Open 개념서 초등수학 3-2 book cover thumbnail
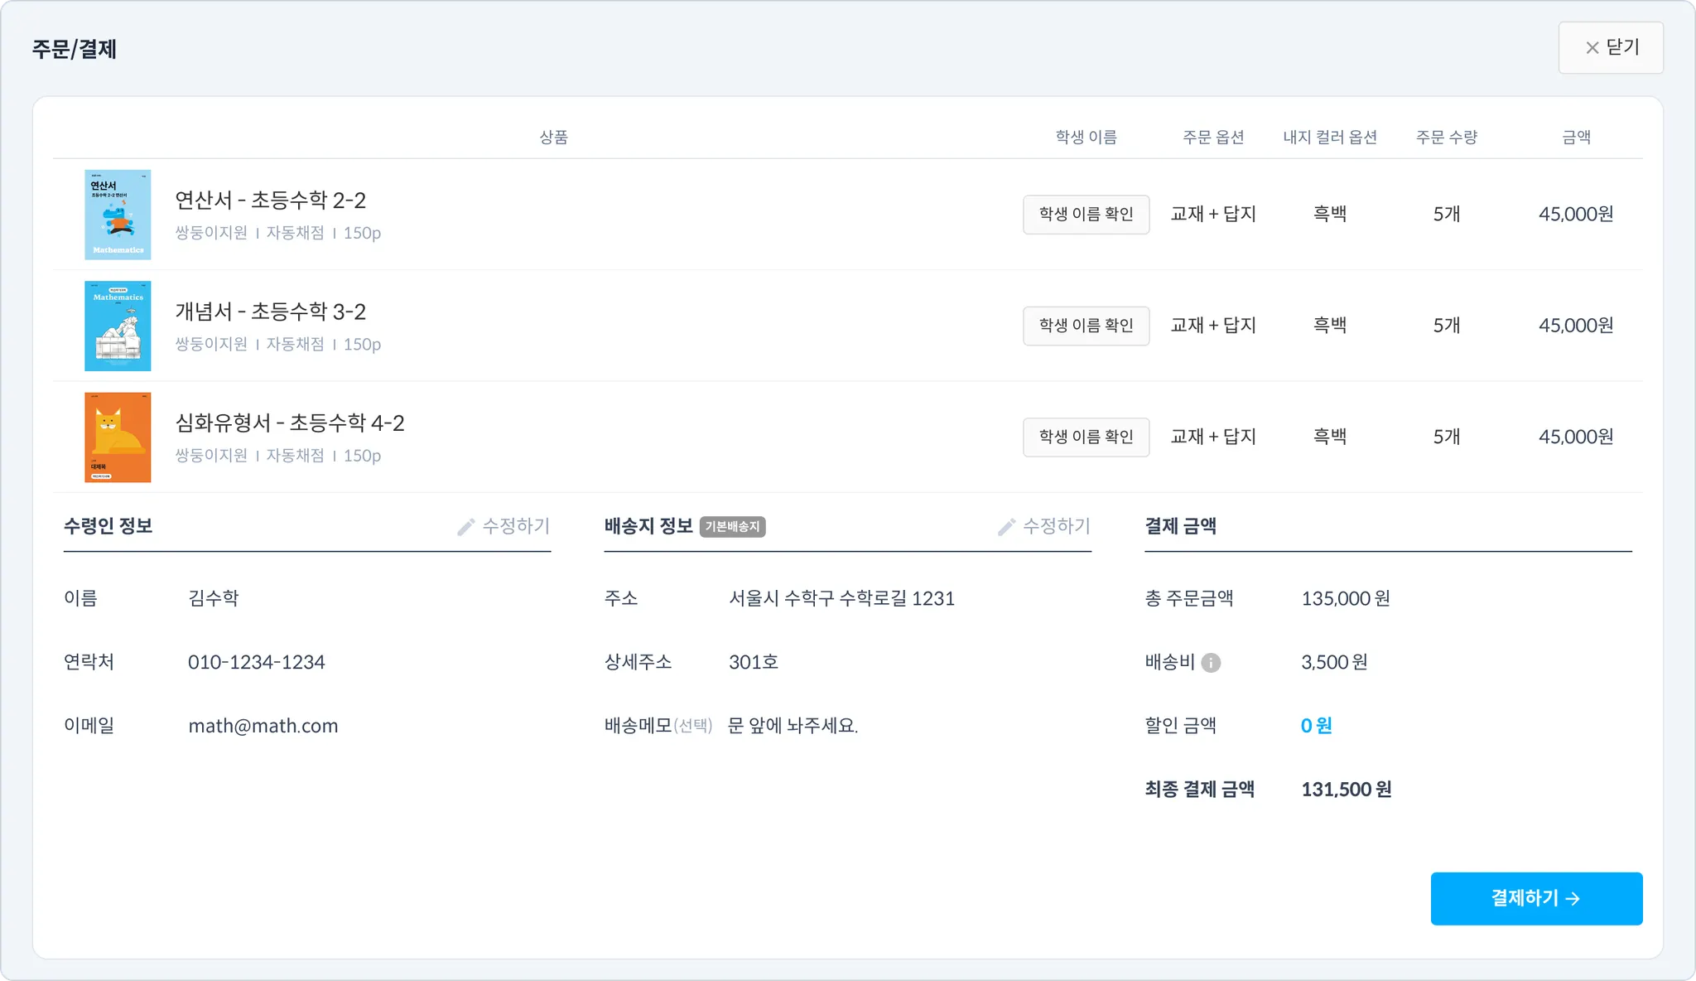 pyautogui.click(x=118, y=326)
